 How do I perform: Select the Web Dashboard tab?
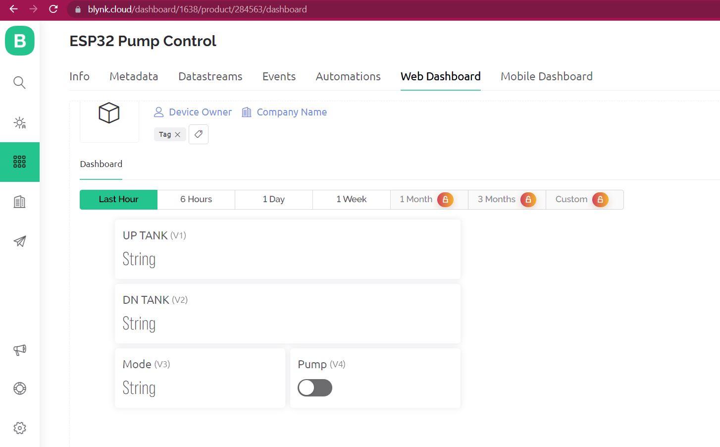[441, 76]
